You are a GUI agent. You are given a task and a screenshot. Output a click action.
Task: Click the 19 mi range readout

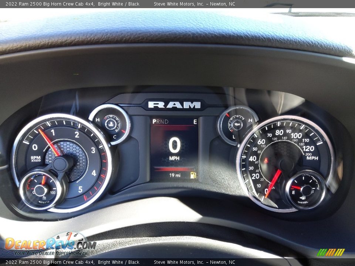tap(175, 175)
